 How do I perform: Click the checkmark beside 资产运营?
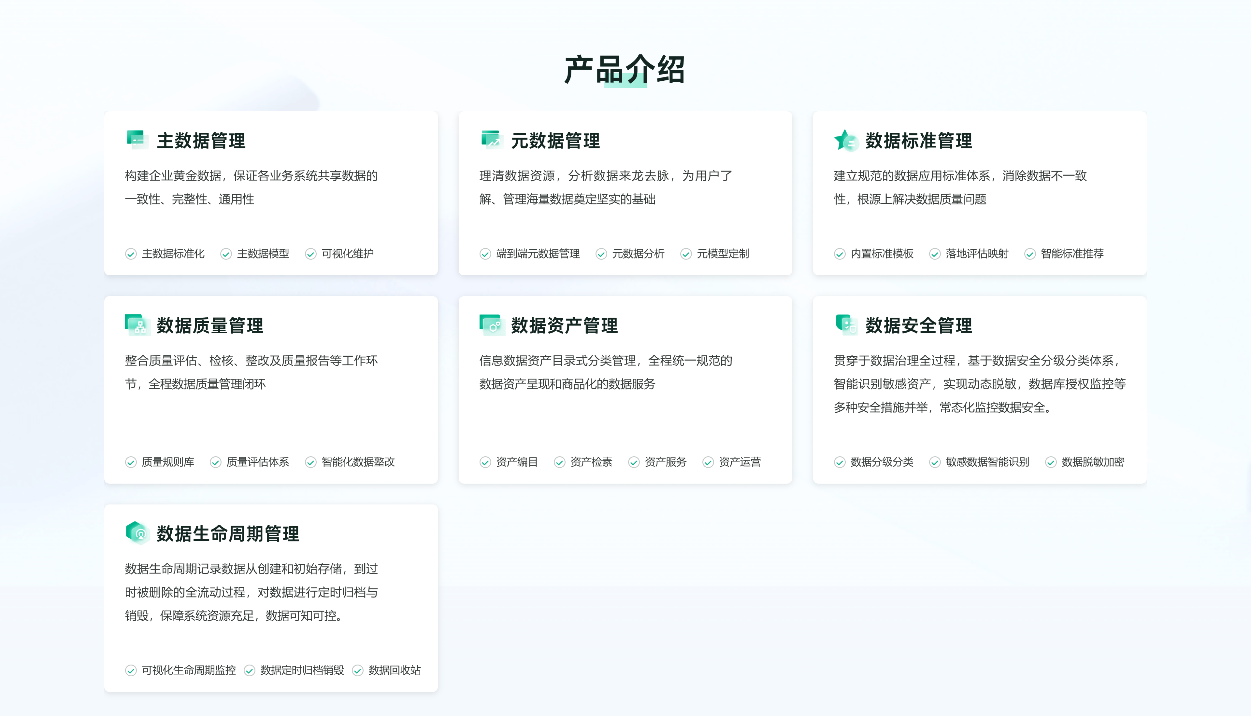coord(708,462)
